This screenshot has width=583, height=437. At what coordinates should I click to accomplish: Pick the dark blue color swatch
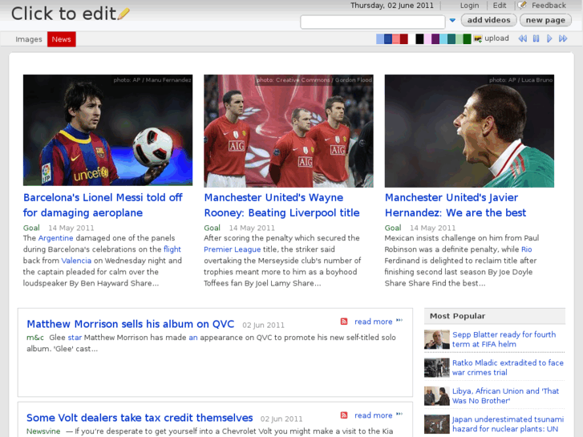coord(388,39)
